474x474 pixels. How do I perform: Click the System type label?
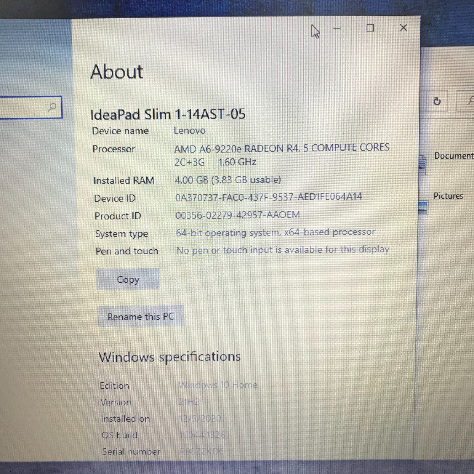pyautogui.click(x=121, y=234)
